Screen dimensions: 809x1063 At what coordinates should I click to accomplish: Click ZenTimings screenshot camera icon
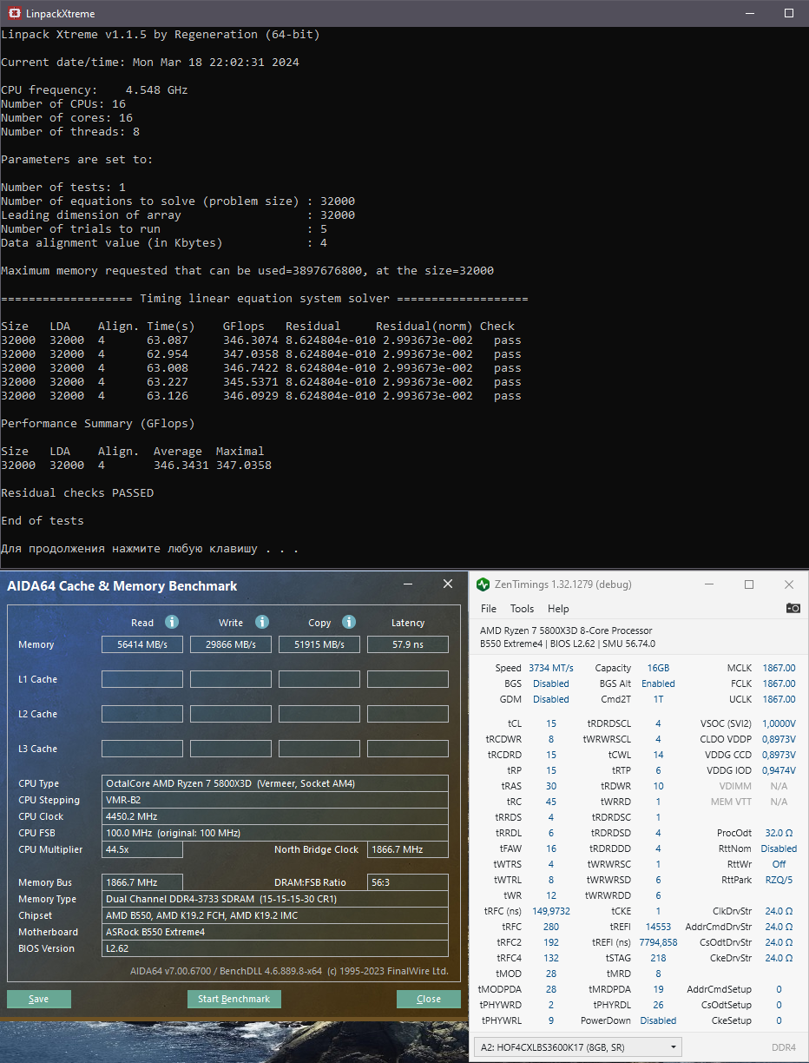pos(793,609)
